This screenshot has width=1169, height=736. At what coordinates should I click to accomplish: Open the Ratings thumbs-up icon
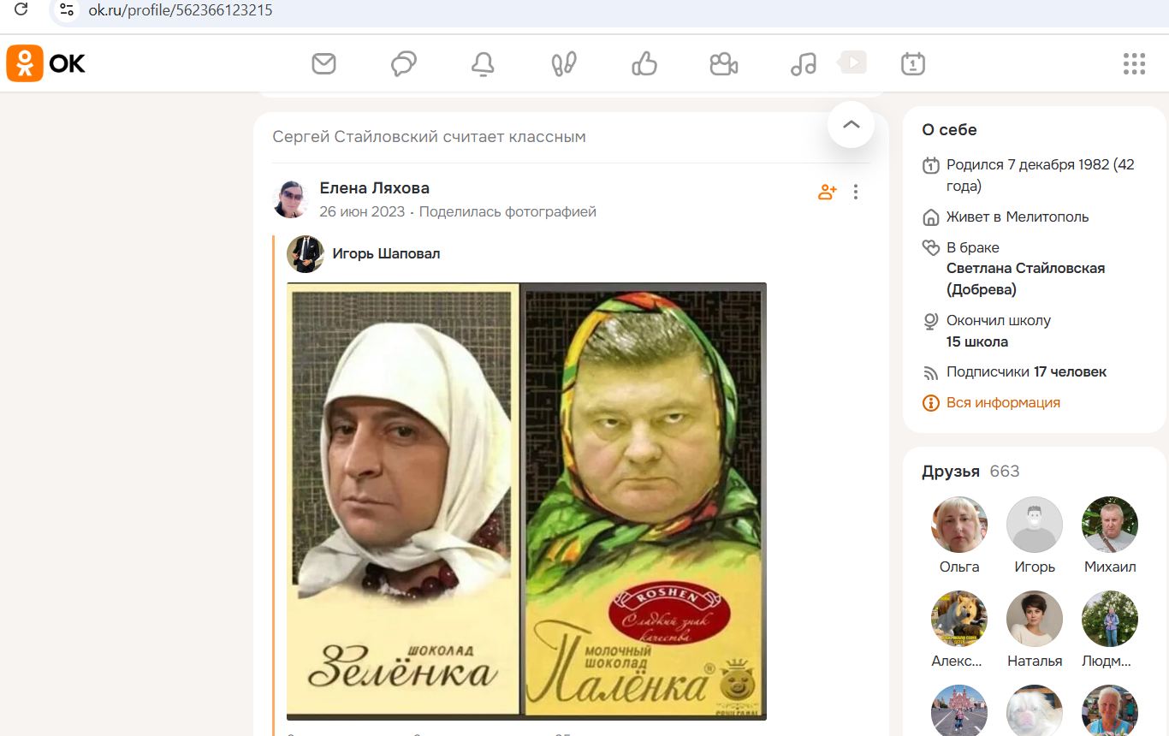pos(644,63)
